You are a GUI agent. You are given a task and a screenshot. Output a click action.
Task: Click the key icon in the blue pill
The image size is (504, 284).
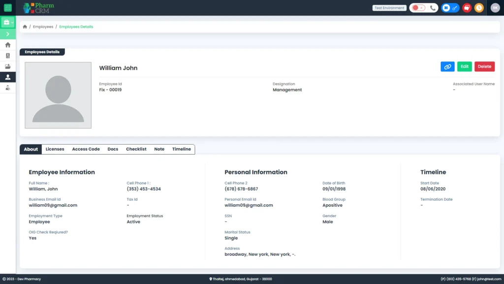tap(455, 8)
